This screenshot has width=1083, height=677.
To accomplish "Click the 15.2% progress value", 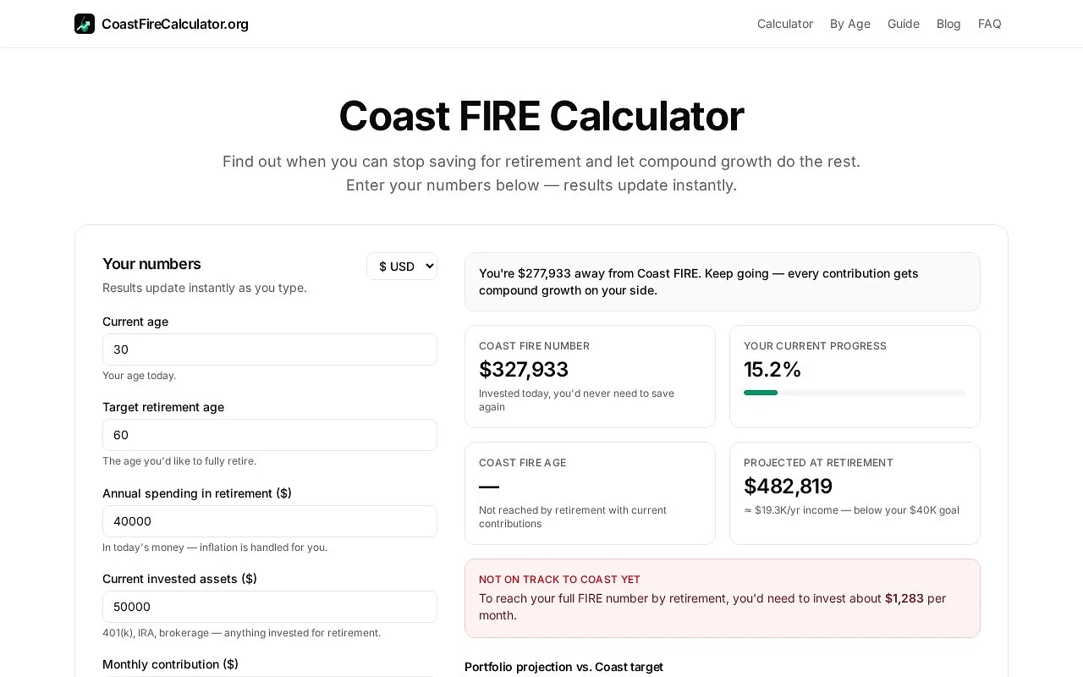I will click(x=772, y=370).
